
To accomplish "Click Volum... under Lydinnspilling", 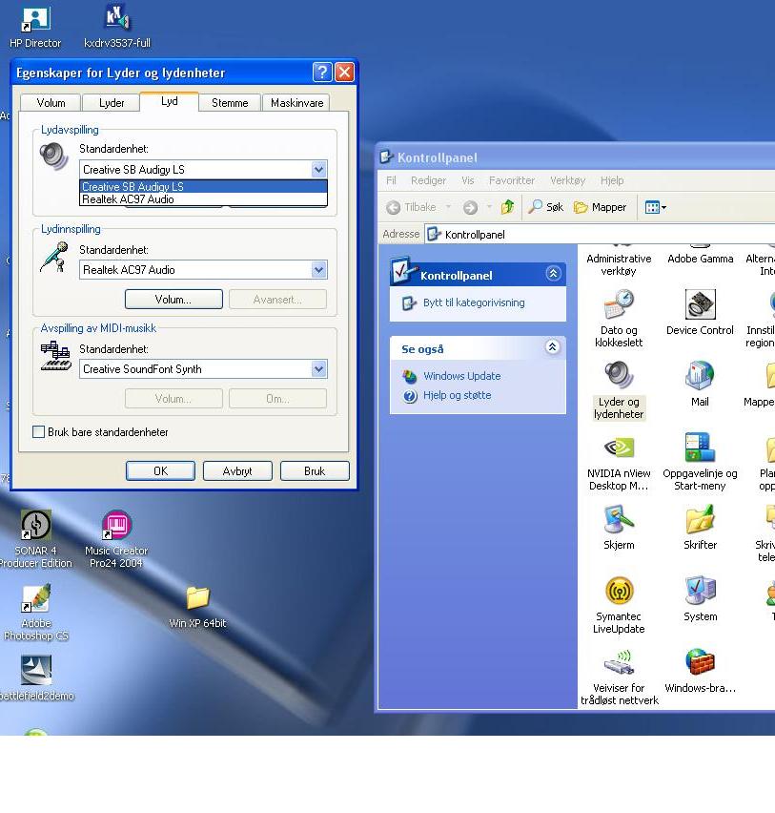I will tap(173, 300).
